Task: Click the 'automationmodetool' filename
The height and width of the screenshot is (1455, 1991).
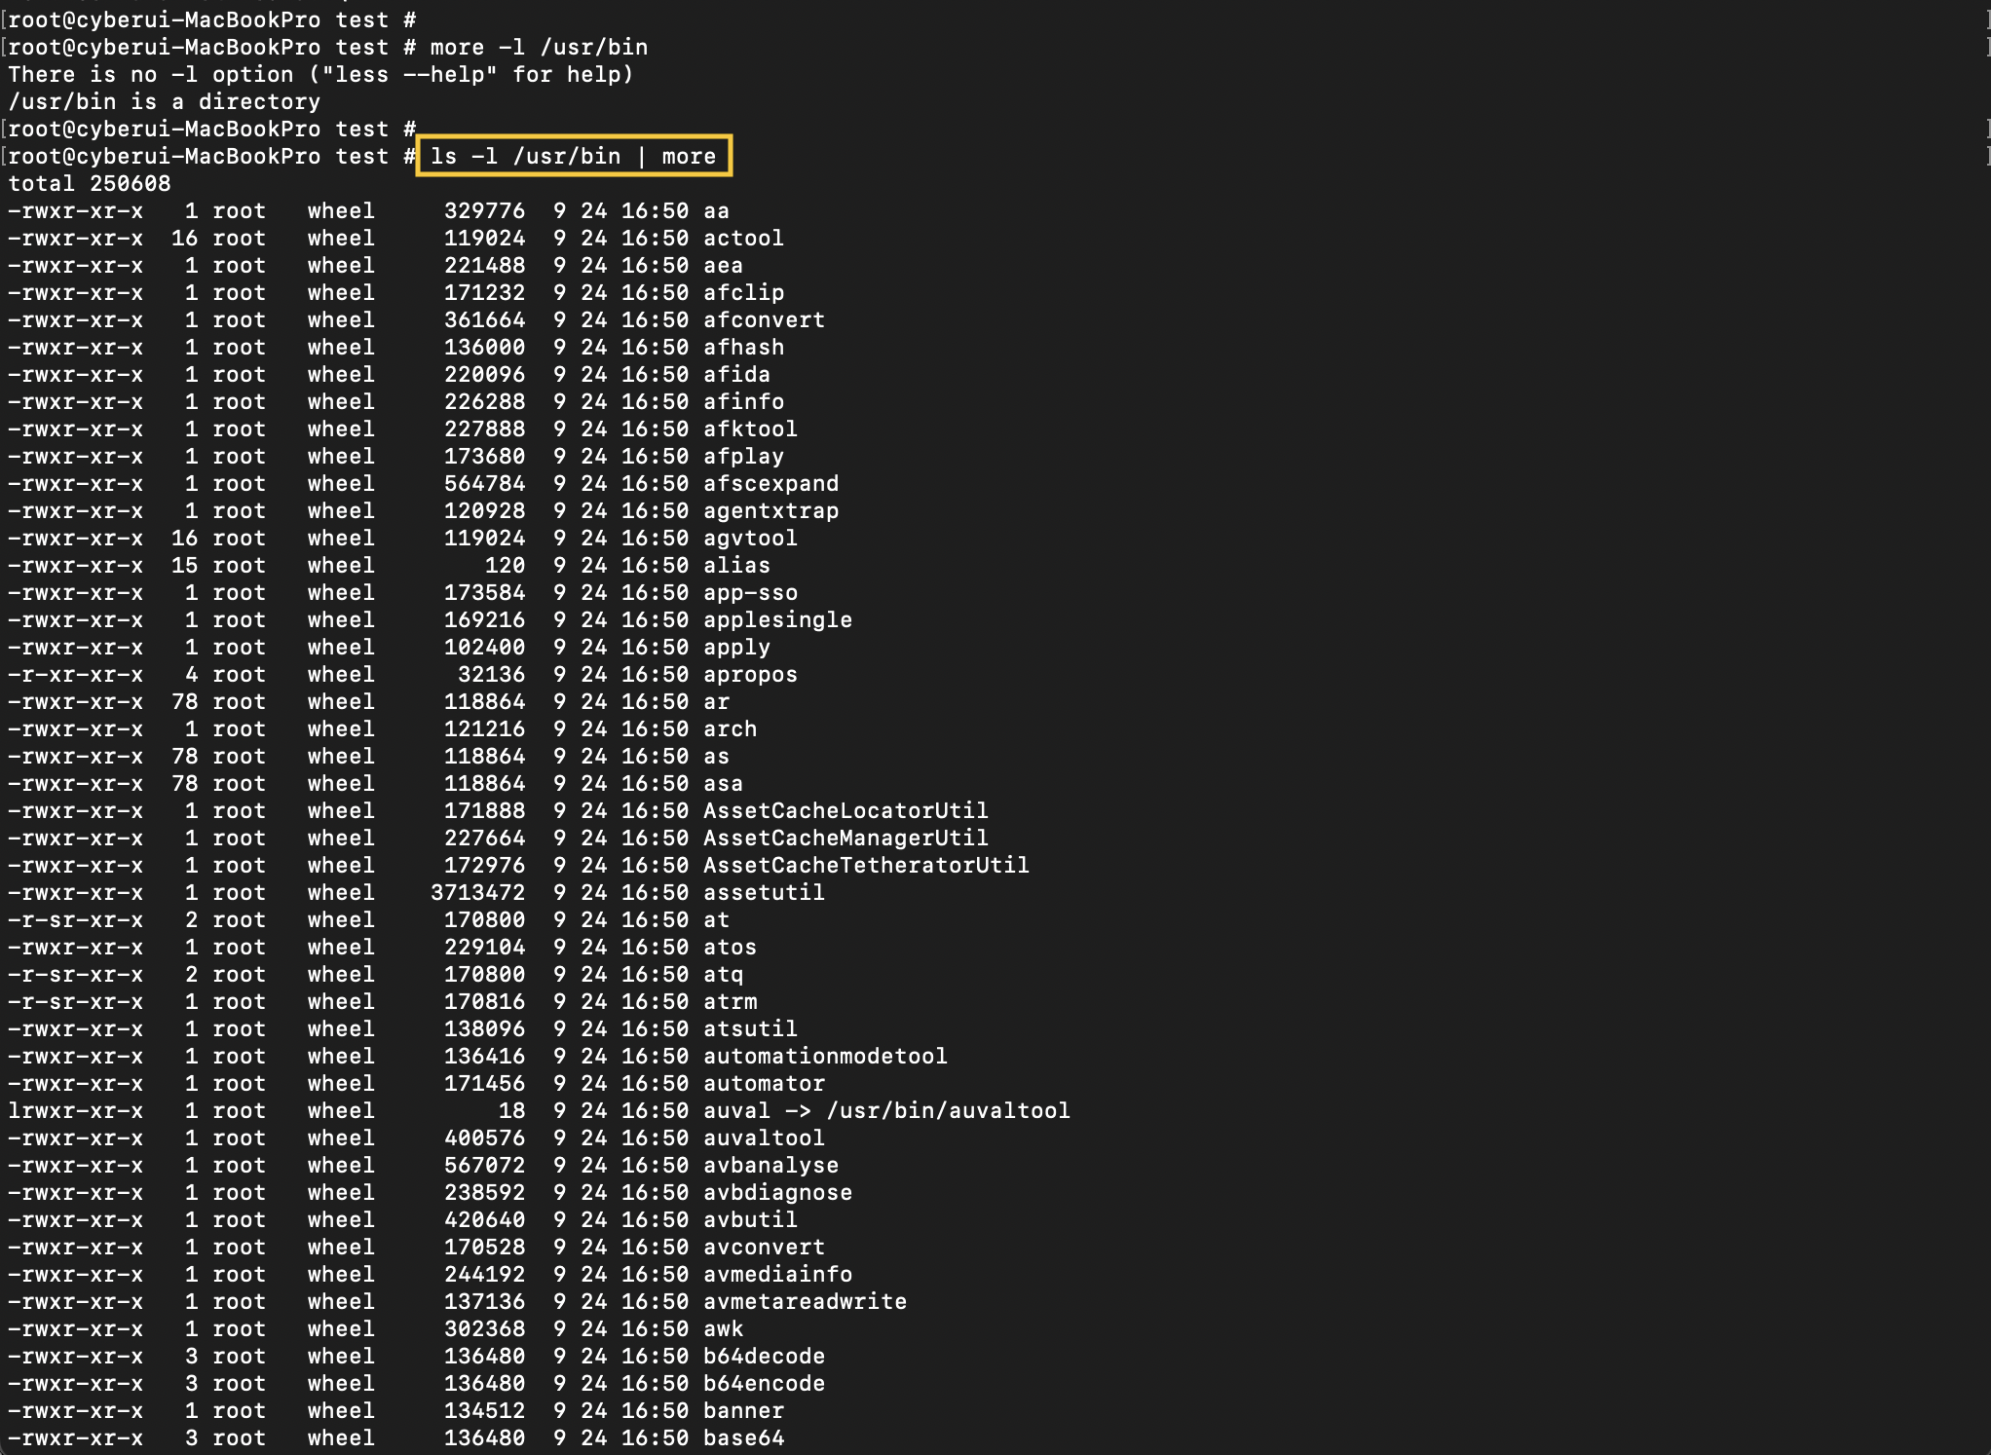Action: coord(825,1056)
